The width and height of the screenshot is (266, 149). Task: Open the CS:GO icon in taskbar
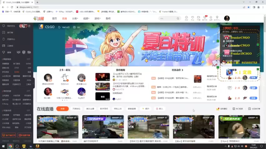(37, 146)
